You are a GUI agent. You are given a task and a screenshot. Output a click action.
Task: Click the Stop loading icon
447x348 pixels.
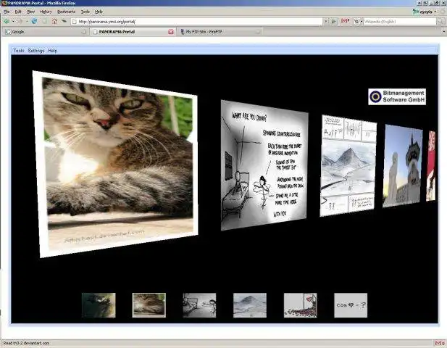coord(45,22)
